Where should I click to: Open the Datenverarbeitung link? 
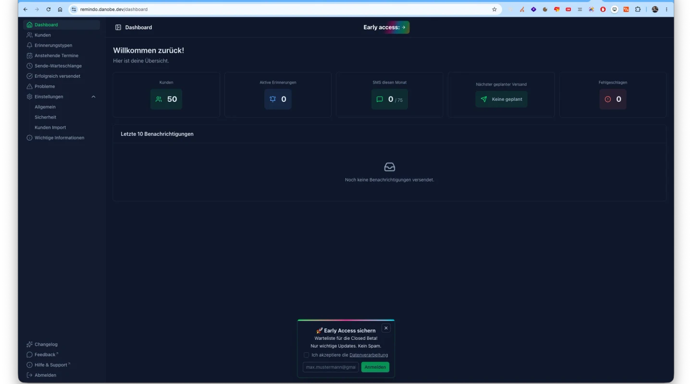click(x=369, y=355)
